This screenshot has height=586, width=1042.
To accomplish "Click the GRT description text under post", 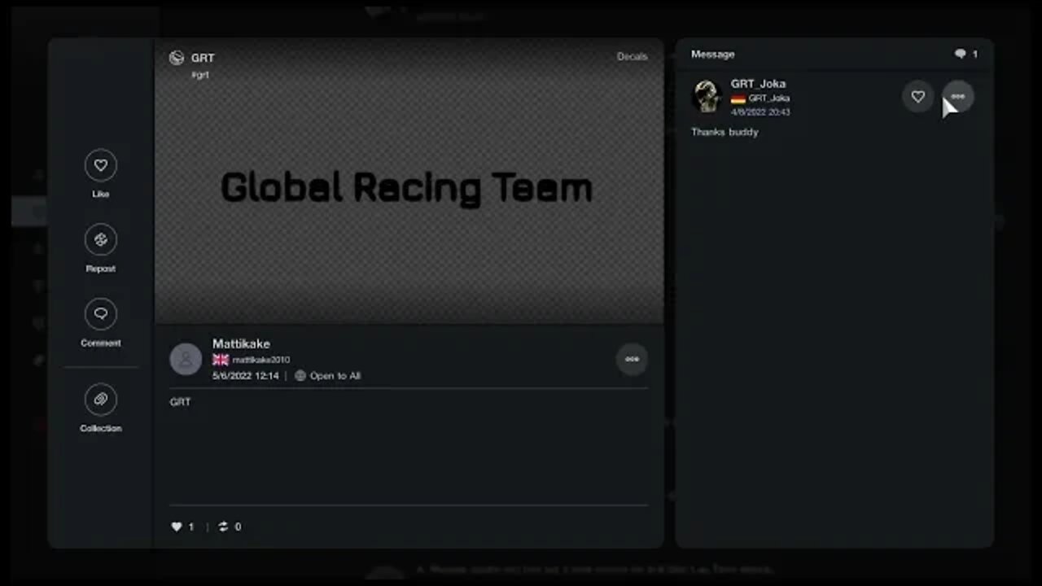I will coord(180,402).
